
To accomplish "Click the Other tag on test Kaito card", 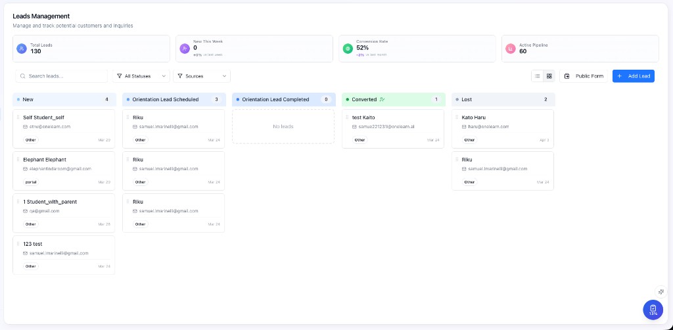I will click(x=360, y=140).
